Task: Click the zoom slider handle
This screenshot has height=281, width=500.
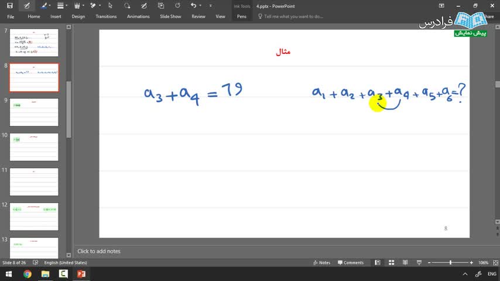Action: (x=450, y=263)
